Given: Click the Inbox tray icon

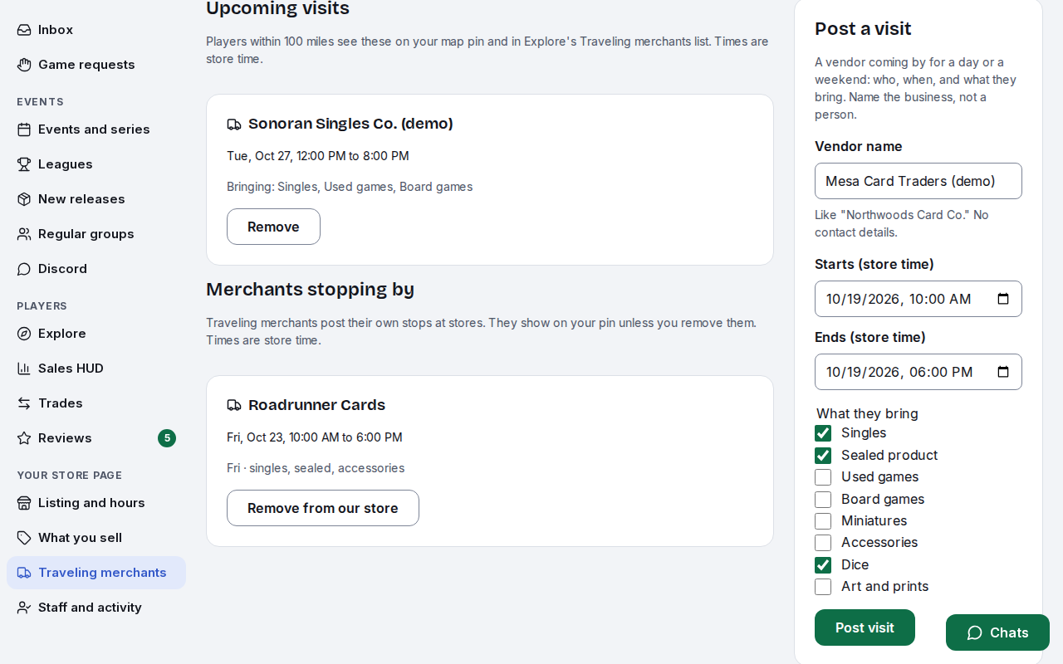Looking at the screenshot, I should pos(24,30).
